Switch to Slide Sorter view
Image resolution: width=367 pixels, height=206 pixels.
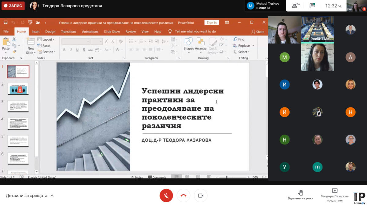[187, 177]
